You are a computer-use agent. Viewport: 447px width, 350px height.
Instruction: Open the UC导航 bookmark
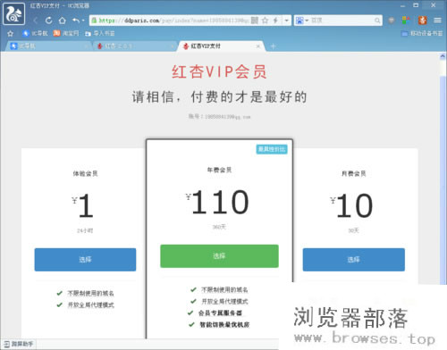point(36,33)
